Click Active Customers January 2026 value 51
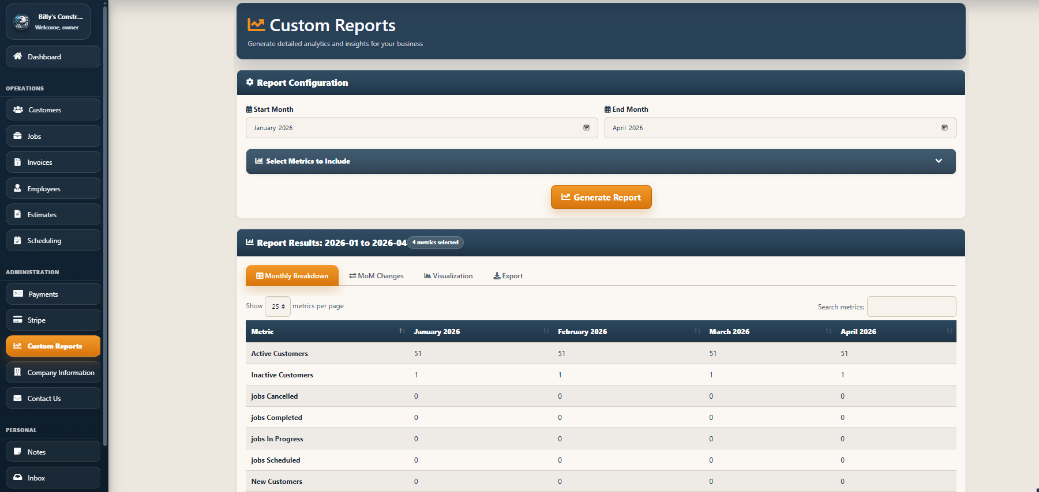This screenshot has height=492, width=1039. tap(418, 353)
